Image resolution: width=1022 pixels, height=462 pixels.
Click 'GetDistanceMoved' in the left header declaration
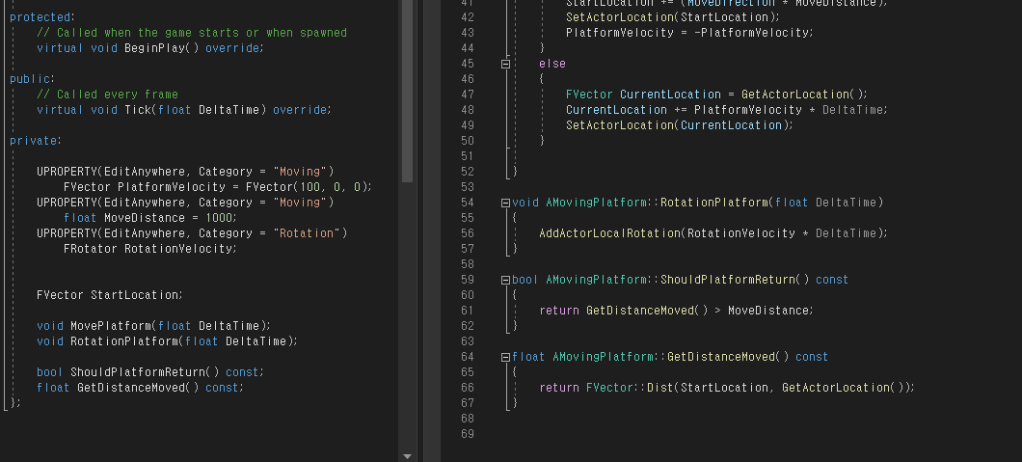131,388
